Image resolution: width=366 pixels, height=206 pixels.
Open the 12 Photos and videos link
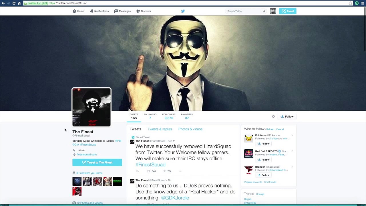(x=89, y=203)
